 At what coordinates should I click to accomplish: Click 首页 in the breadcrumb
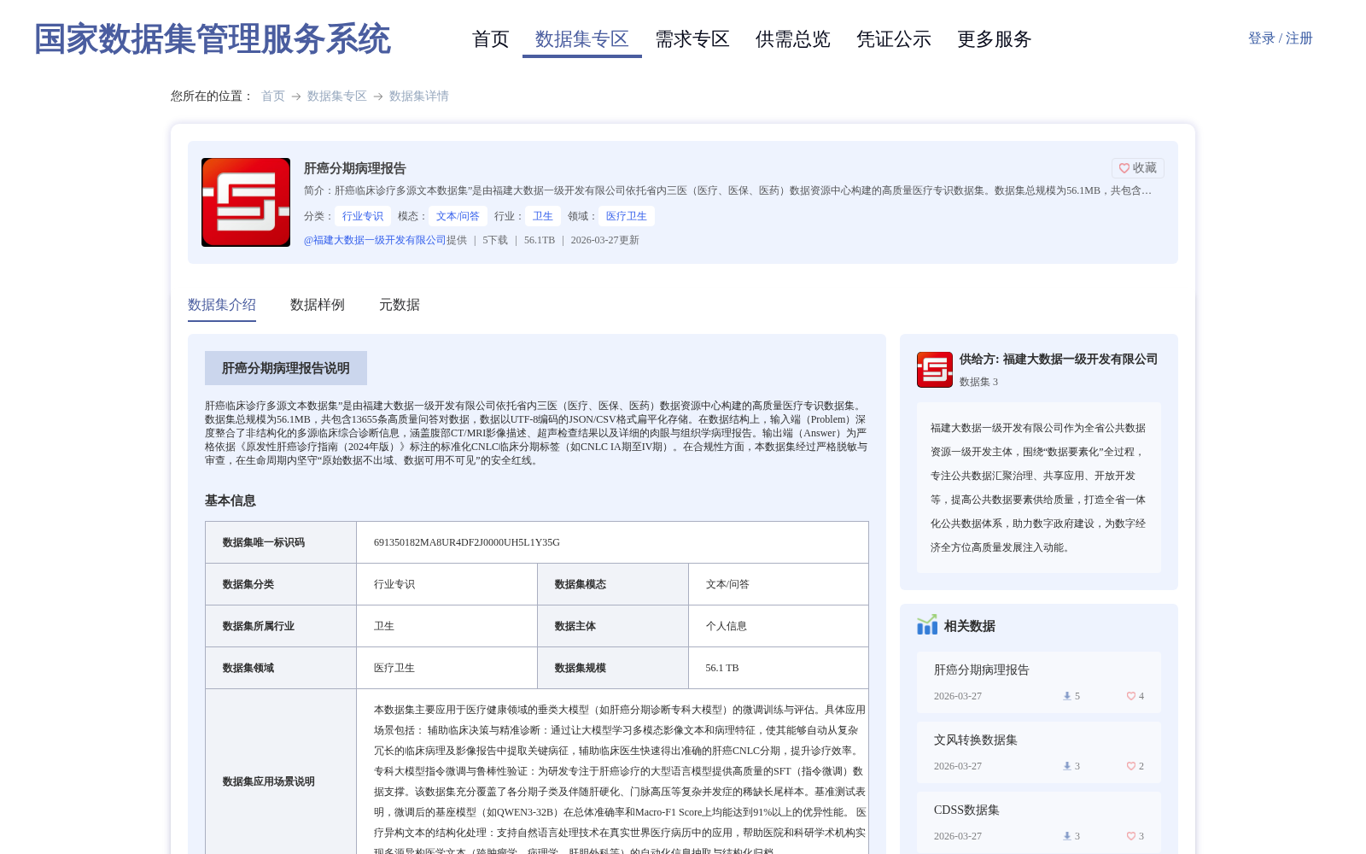click(273, 96)
